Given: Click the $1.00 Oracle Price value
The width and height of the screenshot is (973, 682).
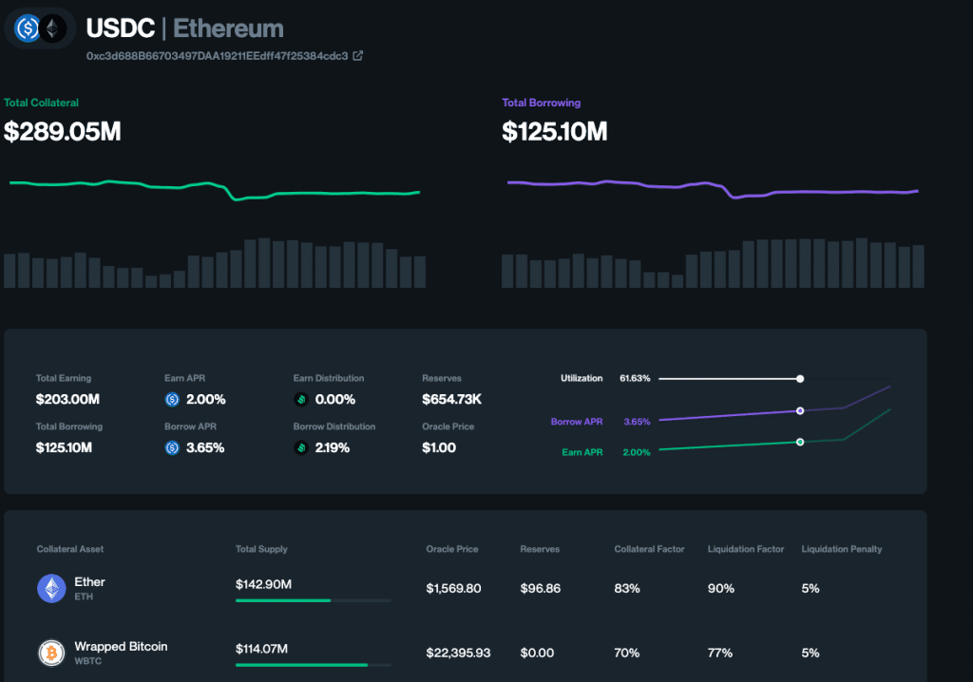Looking at the screenshot, I should tap(439, 448).
